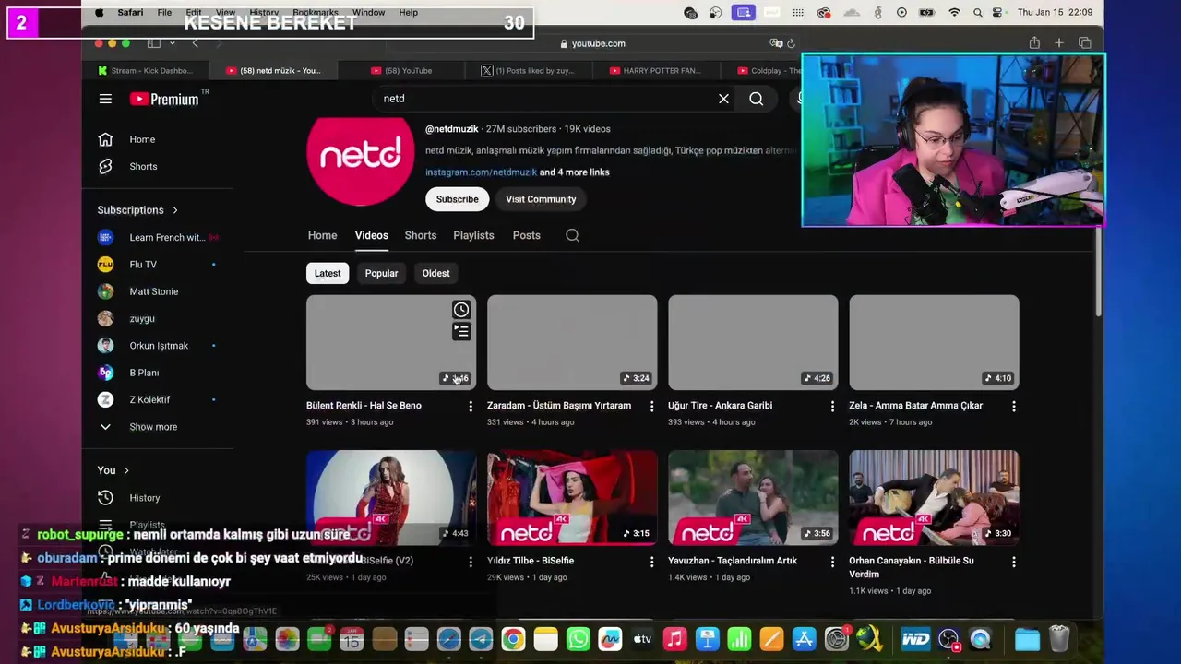Open Safari sidebar dropdown arrow
Image resolution: width=1181 pixels, height=664 pixels.
171,43
